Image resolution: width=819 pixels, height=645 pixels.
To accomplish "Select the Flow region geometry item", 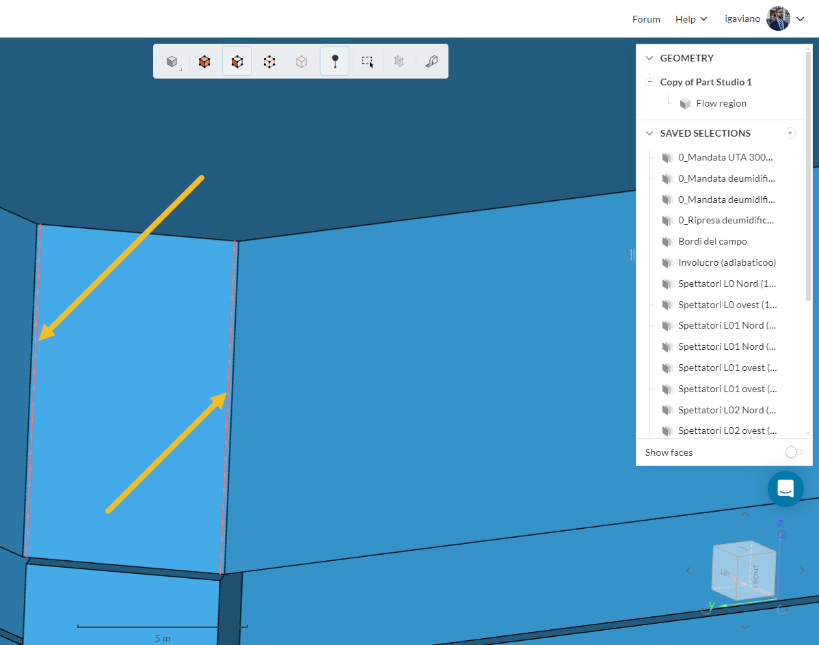I will [721, 103].
